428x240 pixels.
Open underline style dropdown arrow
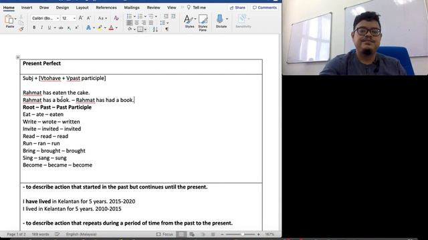pyautogui.click(x=55, y=28)
